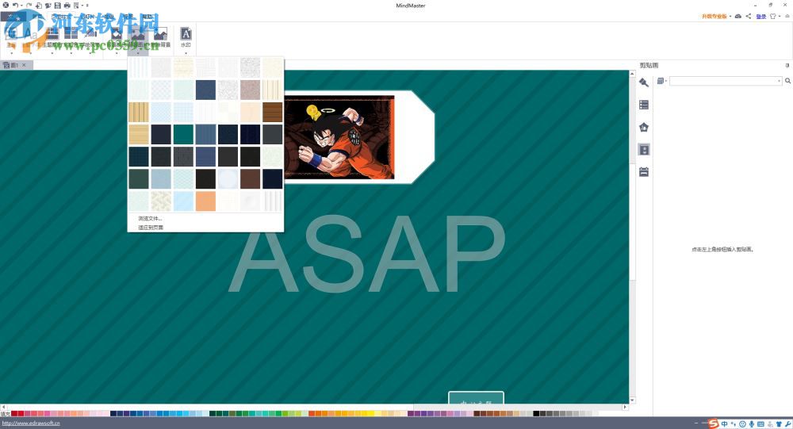This screenshot has height=429, width=793.
Task: Expand the upgrade pro version dropdown arrow
Action: (x=730, y=17)
